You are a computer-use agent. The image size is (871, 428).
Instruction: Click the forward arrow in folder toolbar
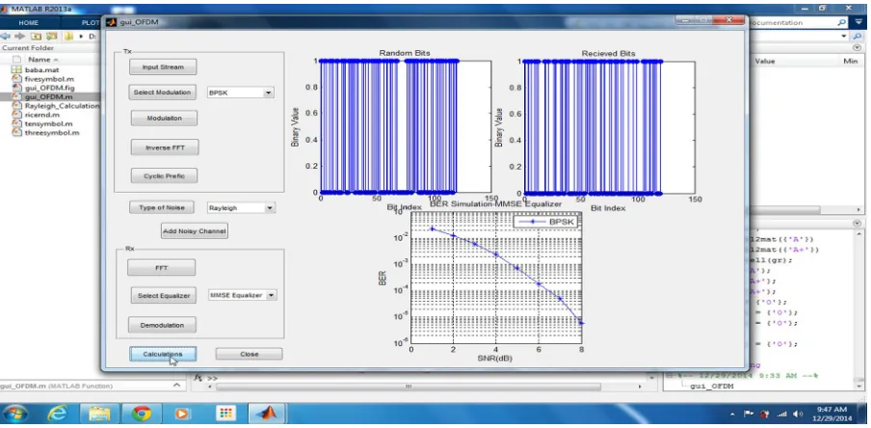click(19, 36)
